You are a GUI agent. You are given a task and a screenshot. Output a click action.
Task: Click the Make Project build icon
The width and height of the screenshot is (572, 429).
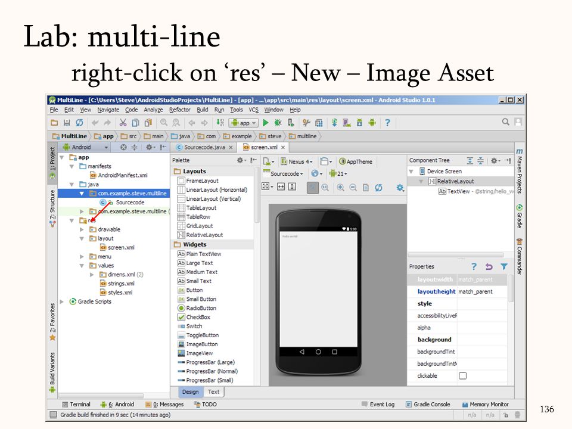click(x=220, y=123)
